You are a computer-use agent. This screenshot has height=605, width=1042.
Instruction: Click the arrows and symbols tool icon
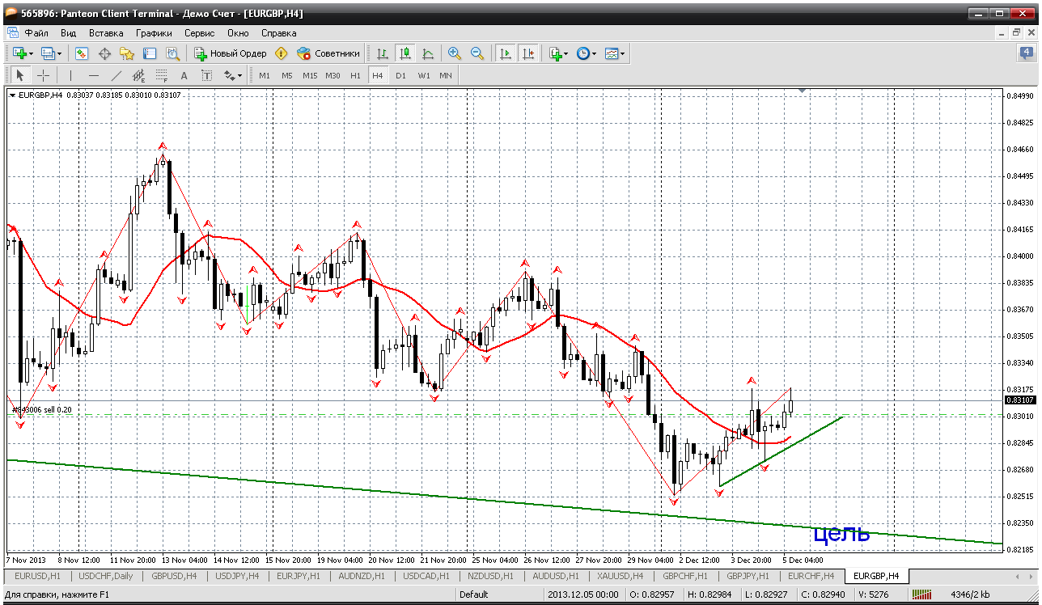pos(229,75)
